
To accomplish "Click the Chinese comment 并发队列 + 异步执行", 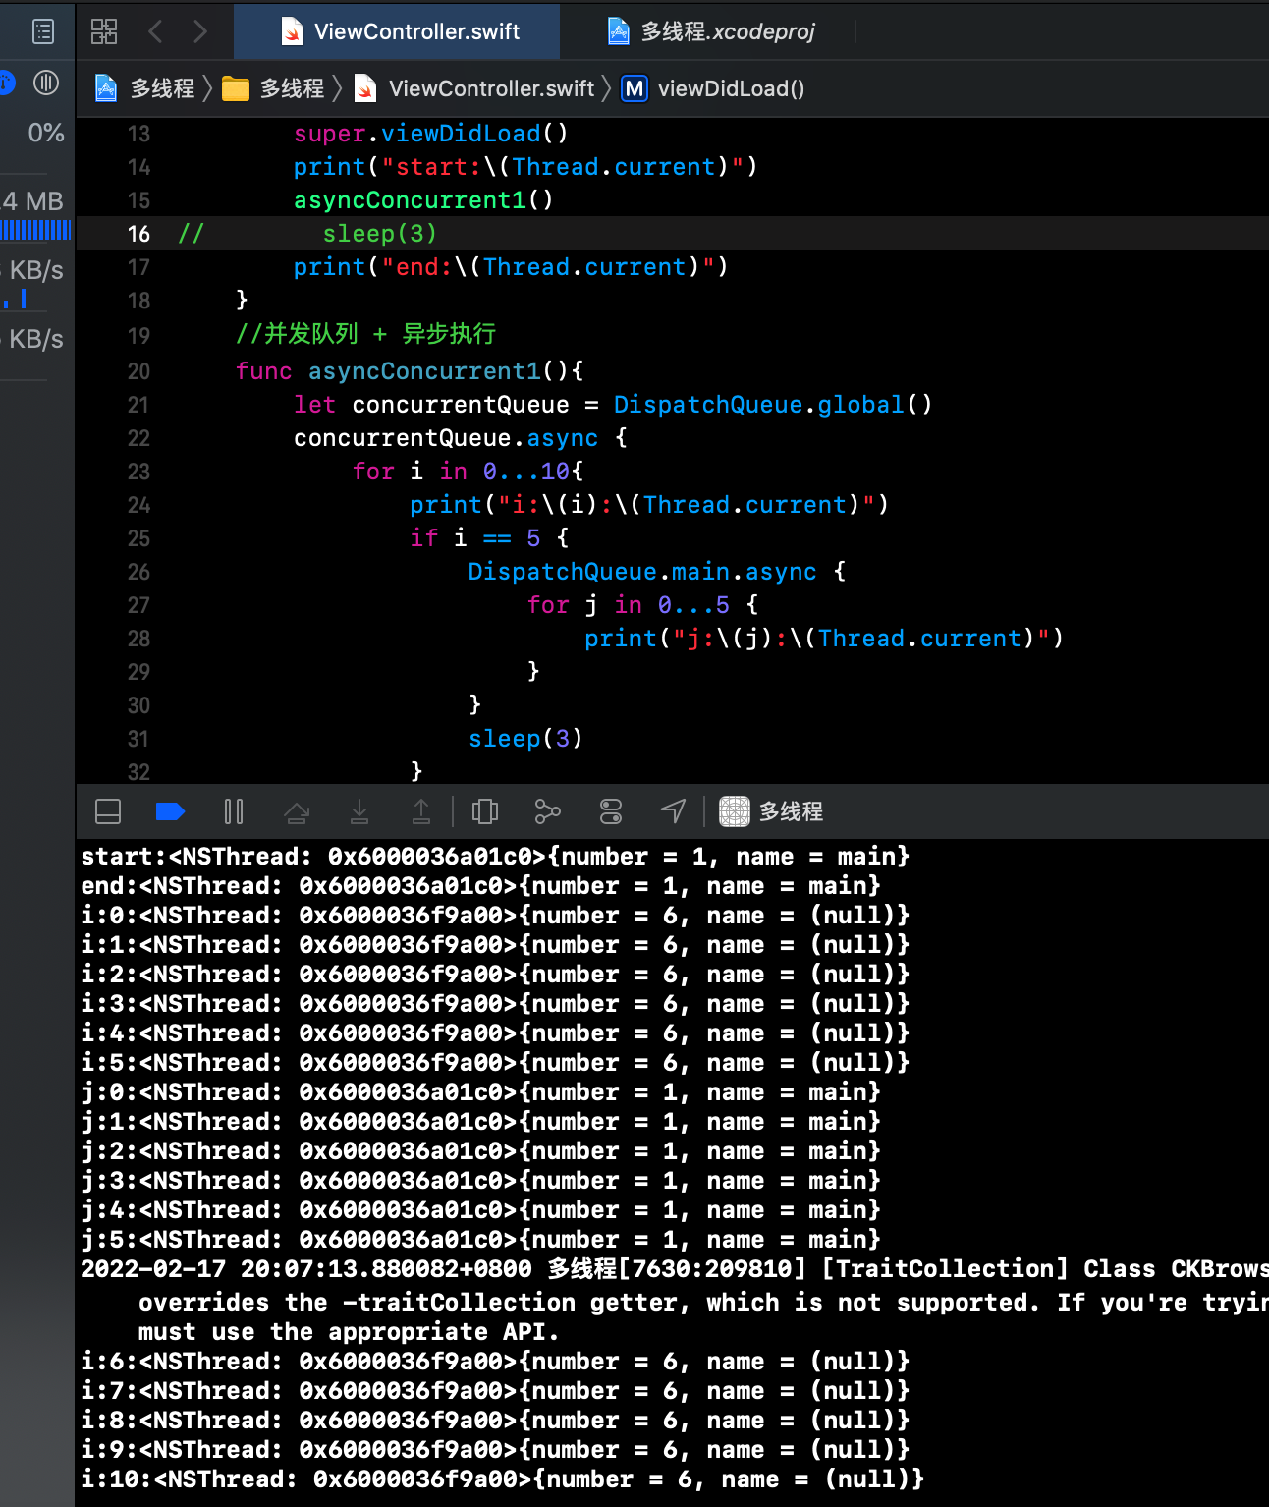I will (x=365, y=334).
